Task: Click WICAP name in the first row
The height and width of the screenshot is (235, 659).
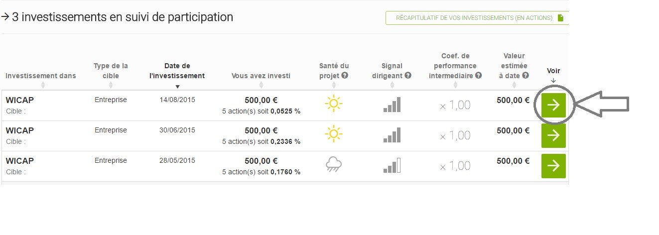Action: 20,100
